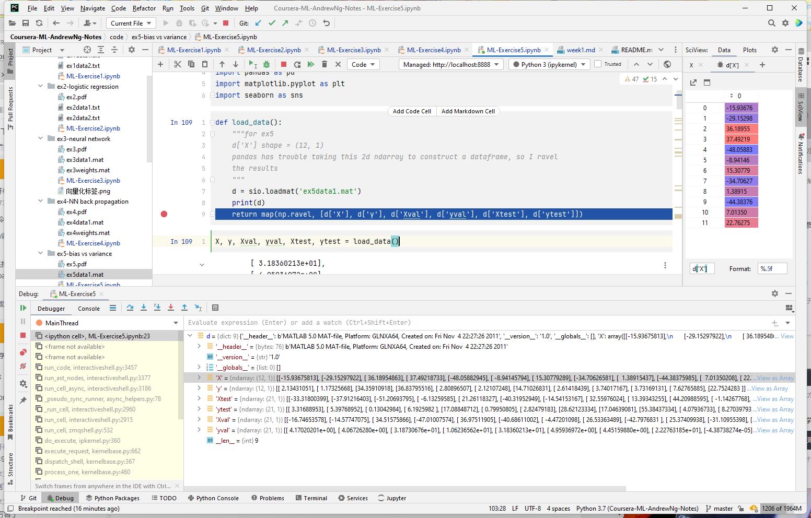Open Git branch master in status bar
This screenshot has width=811, height=518.
tap(719, 508)
